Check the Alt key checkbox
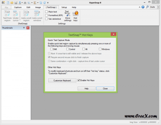The width and height of the screenshot is (161, 125). click(84, 49)
